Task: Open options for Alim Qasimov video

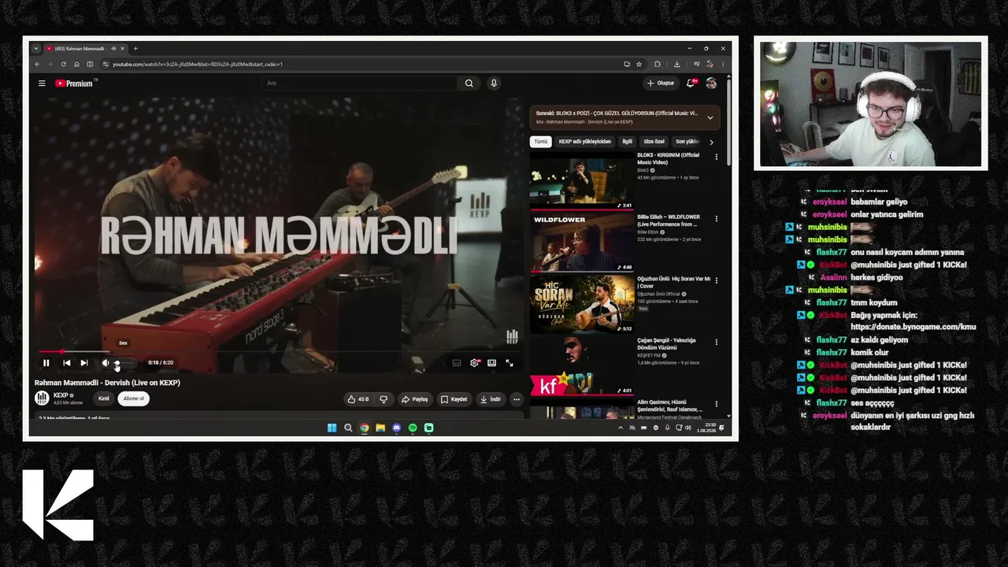Action: [716, 404]
